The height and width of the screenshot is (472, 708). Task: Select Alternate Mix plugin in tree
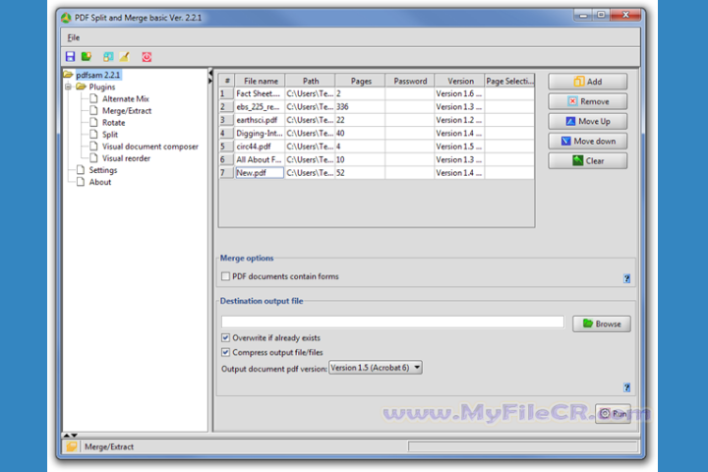click(126, 98)
